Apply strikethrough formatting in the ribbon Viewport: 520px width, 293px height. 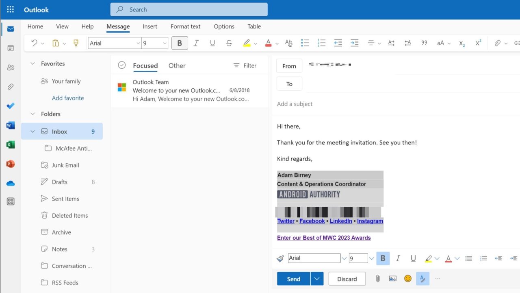click(229, 43)
